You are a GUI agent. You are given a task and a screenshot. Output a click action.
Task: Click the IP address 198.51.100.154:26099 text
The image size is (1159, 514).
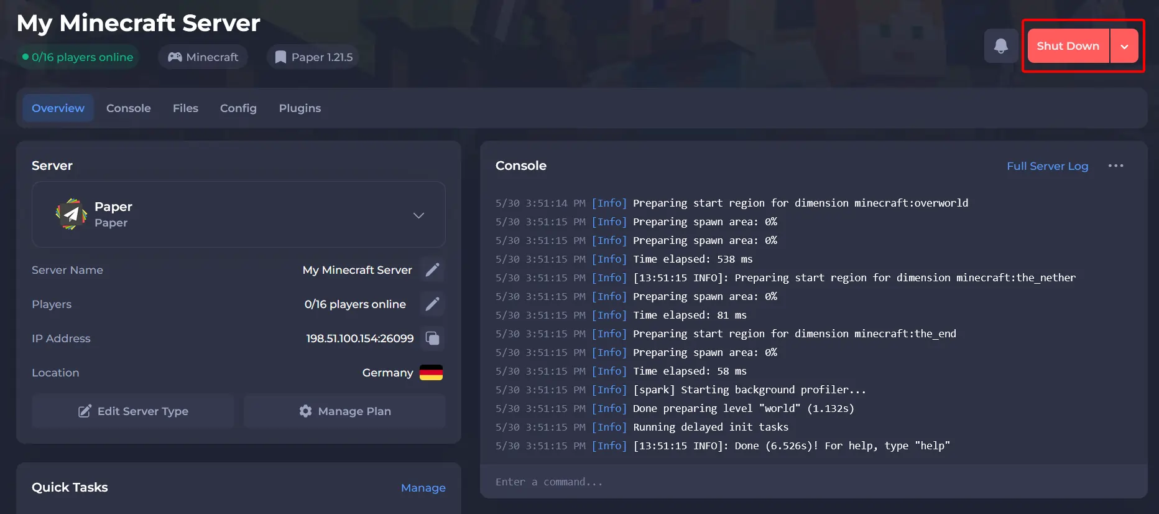point(360,338)
